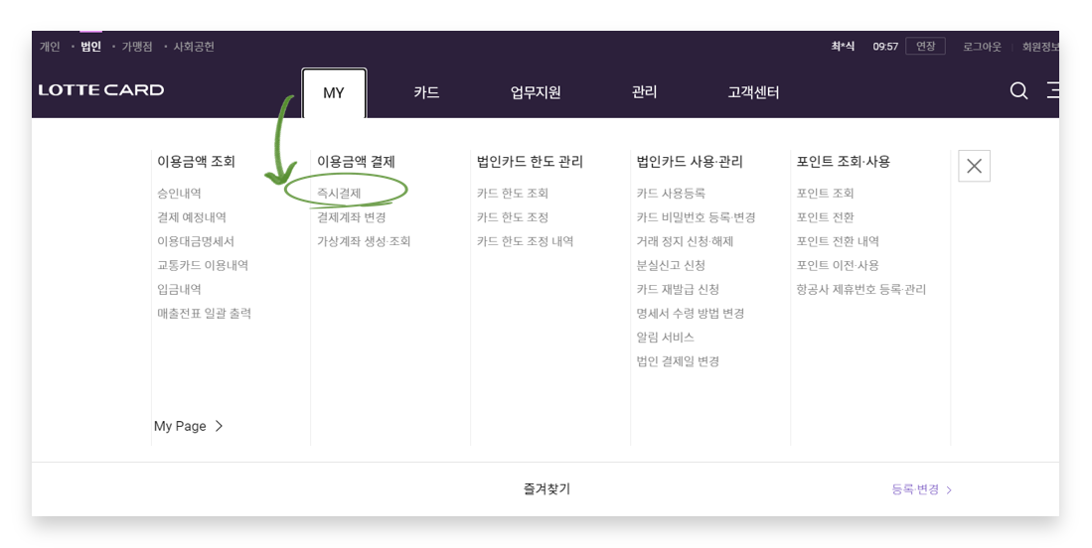The image size is (1092, 548).
Task: Open the hamburger menu icon
Action: point(1052,91)
